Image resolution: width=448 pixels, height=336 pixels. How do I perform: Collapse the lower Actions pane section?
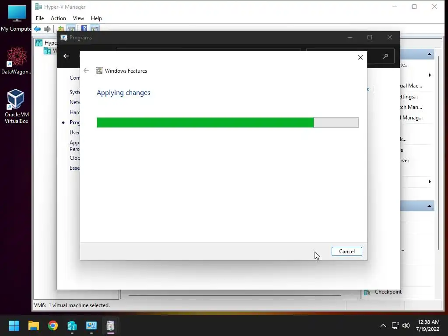coord(429,206)
